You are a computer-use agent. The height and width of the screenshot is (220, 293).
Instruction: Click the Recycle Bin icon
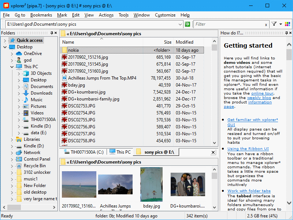point(19,166)
